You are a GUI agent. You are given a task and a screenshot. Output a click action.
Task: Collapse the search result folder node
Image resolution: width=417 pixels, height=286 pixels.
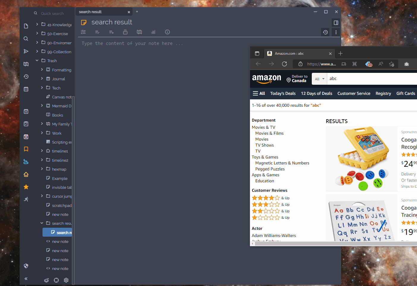42,223
